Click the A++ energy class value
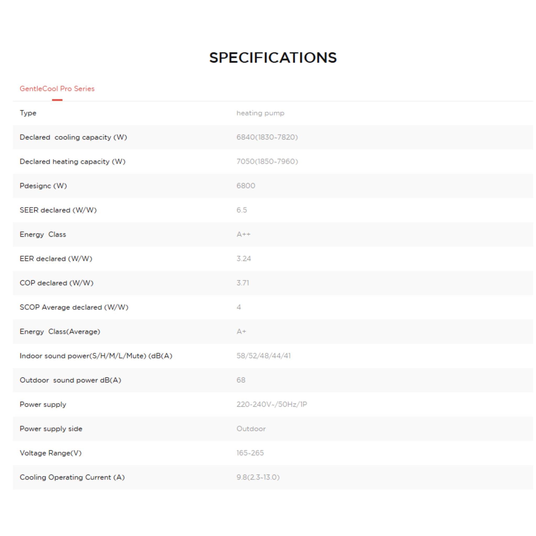The width and height of the screenshot is (536, 536). coord(243,234)
